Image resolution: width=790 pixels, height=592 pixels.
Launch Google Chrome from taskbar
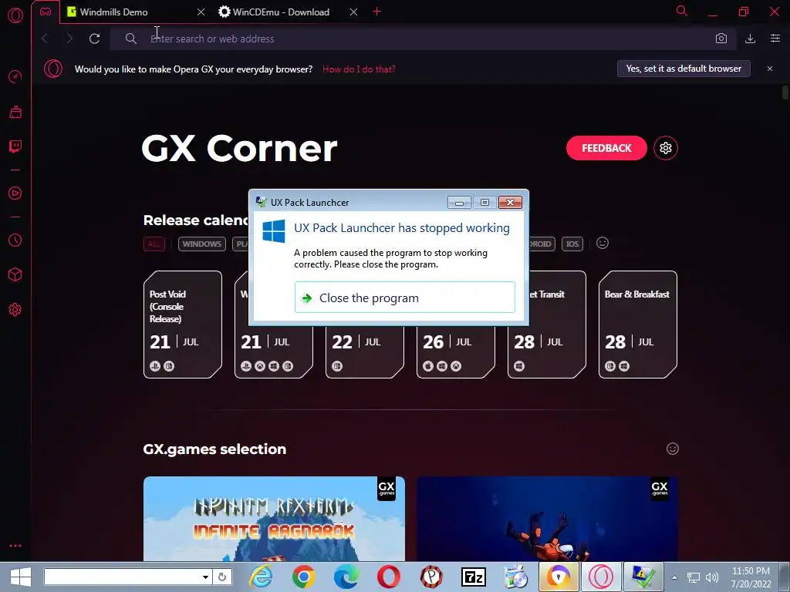pos(303,577)
